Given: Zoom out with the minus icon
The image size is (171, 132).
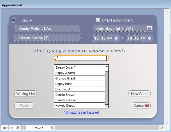Looking at the screenshot, I should pos(11,128).
